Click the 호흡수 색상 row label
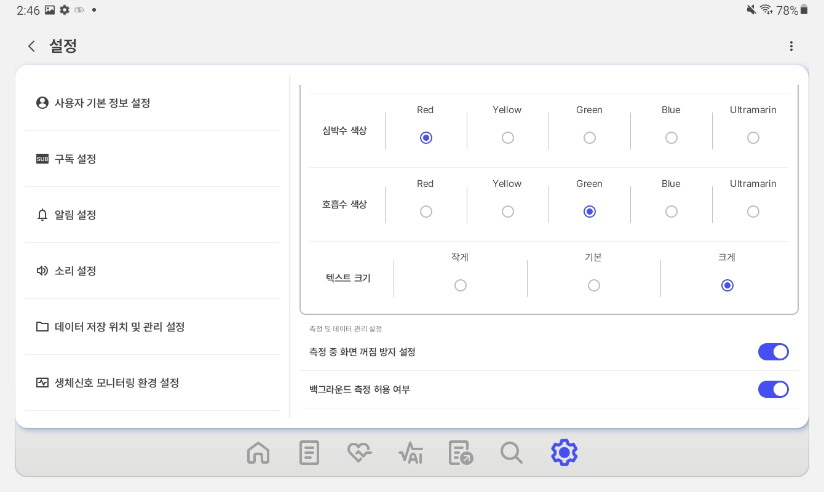Viewport: 824px width, 492px height. point(344,204)
